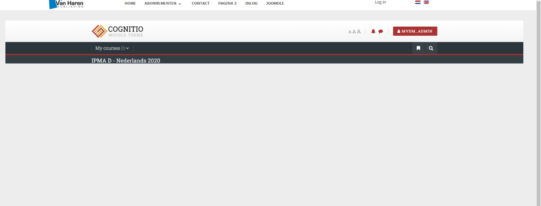Image resolution: width=541 pixels, height=206 pixels.
Task: Switch language with the UK flag
Action: [426, 2]
